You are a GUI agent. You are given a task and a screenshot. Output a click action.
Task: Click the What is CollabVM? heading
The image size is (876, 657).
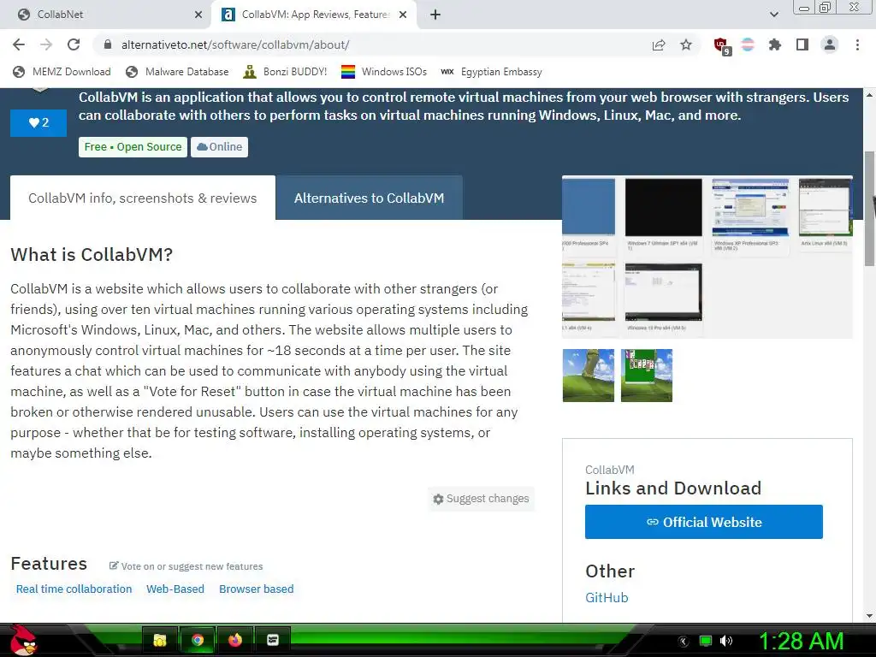pyautogui.click(x=92, y=255)
